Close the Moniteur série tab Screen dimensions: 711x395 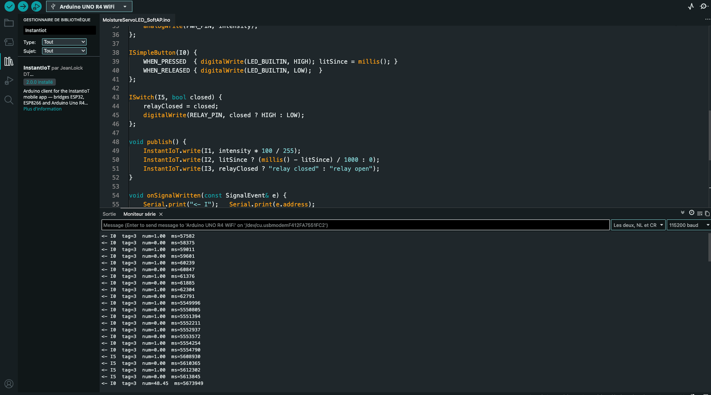click(x=161, y=214)
